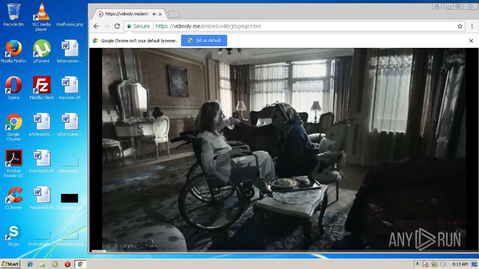Click the address bar URL
Viewport: 479px width, 269px height.
(208, 26)
